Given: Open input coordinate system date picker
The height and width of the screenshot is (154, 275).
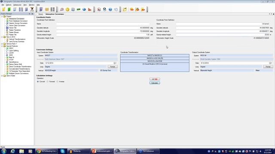Looking at the screenshot, I should (115, 63).
